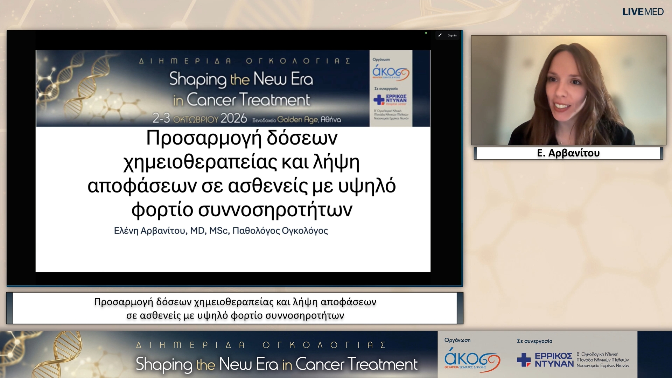Click the date 2-3 Οκτωβρίου 2026 on the slide

(x=199, y=118)
